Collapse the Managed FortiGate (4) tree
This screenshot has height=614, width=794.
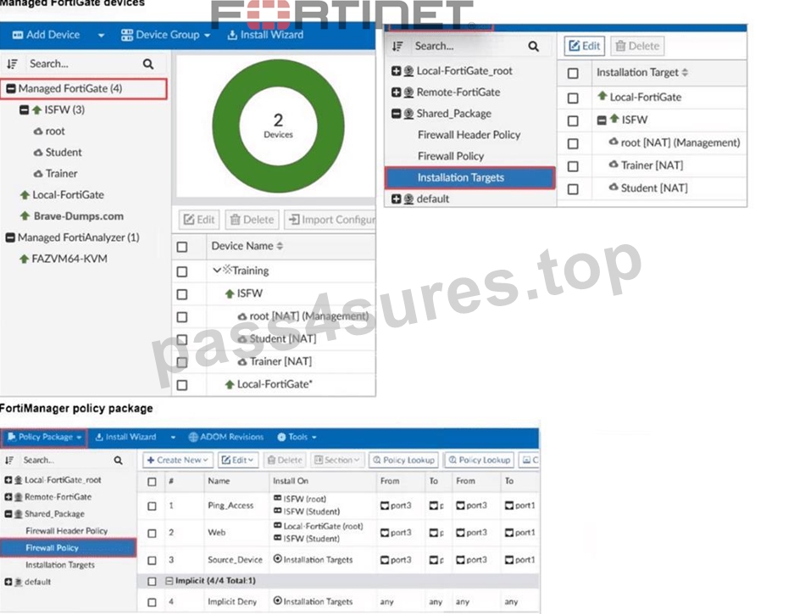tap(11, 89)
